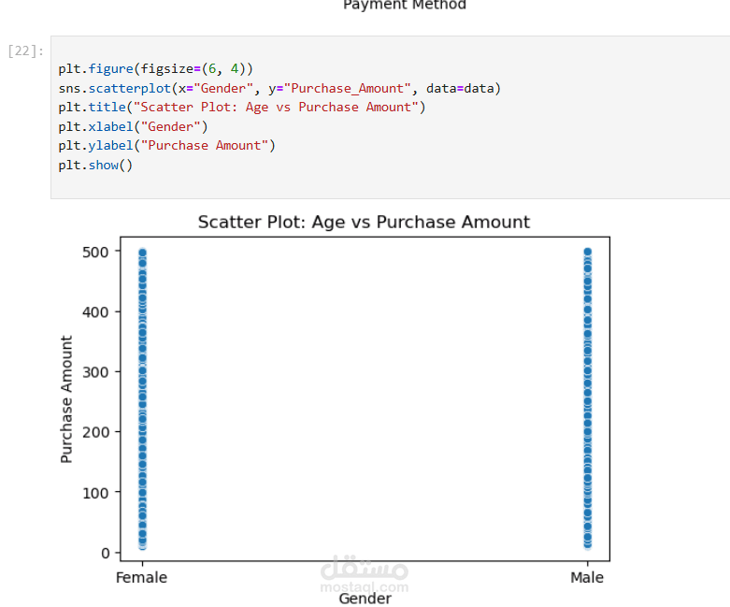Click the plt.ylabel("Purchase Amount") line
730x607 pixels.
(x=166, y=145)
